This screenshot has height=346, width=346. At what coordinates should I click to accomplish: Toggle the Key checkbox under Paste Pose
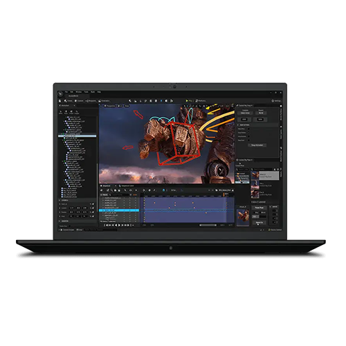click(x=254, y=212)
